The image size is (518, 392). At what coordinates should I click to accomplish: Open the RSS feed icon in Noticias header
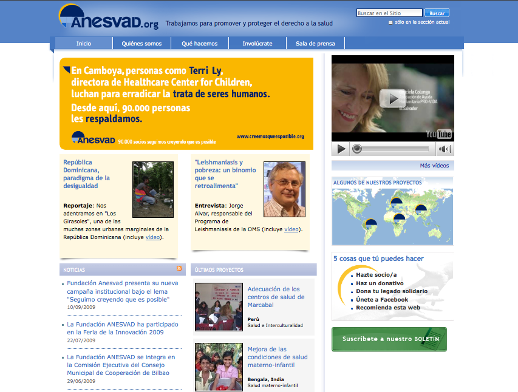point(179,268)
